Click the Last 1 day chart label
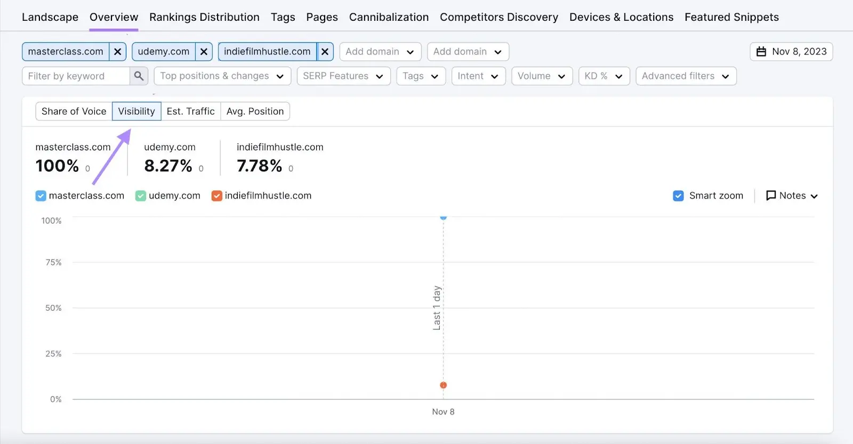 pyautogui.click(x=437, y=308)
